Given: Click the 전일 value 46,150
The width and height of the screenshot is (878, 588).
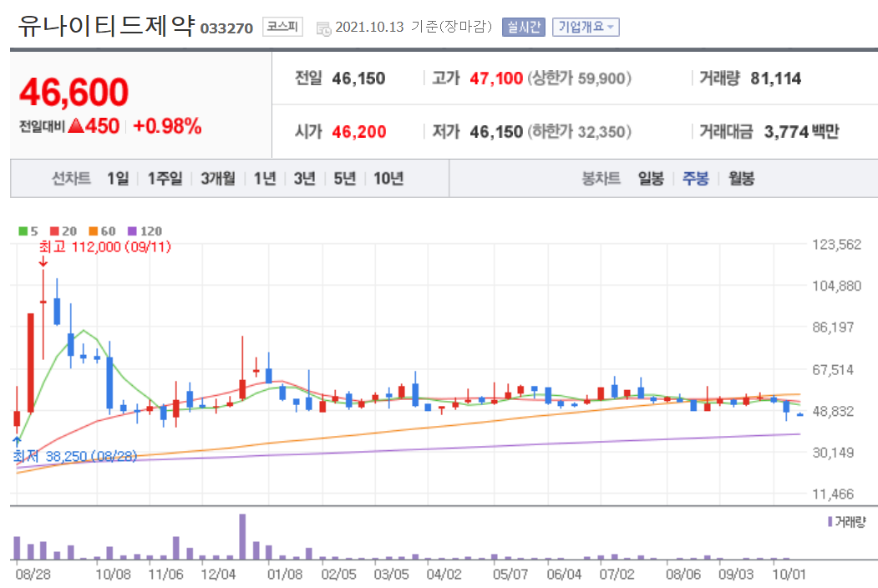Looking at the screenshot, I should click(x=359, y=79).
